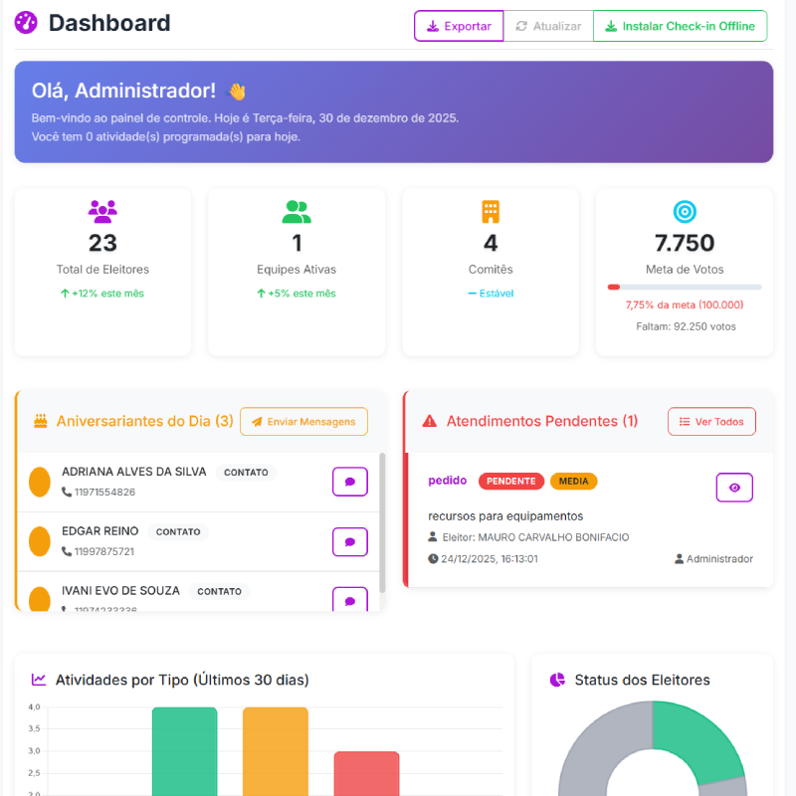Export the dashboard with Exportar button
The height and width of the screenshot is (796, 796).
(459, 26)
